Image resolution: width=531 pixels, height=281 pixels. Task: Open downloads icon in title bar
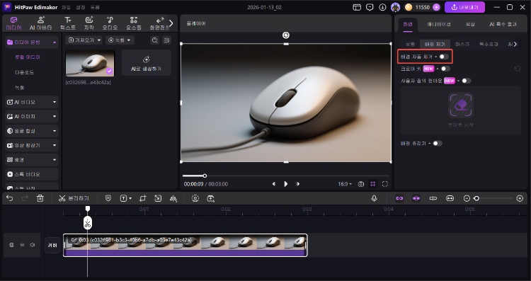(382, 7)
